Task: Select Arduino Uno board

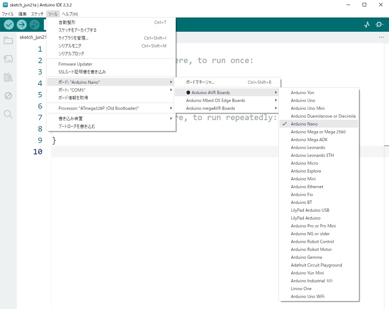Action: tap(319, 101)
